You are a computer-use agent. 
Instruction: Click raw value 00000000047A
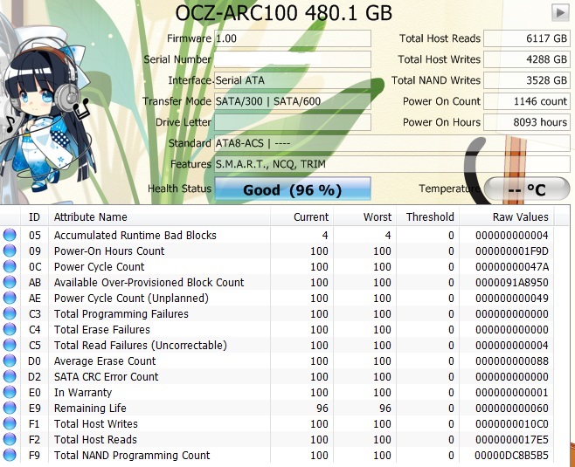[512, 266]
